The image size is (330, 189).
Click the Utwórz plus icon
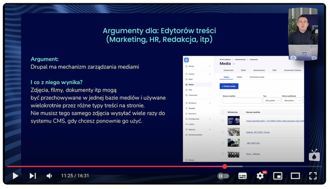coord(186,74)
